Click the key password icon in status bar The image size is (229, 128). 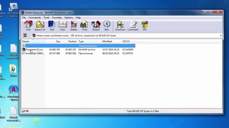tap(27, 111)
